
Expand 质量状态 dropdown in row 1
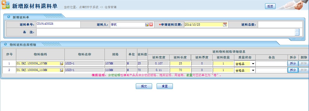(253, 64)
